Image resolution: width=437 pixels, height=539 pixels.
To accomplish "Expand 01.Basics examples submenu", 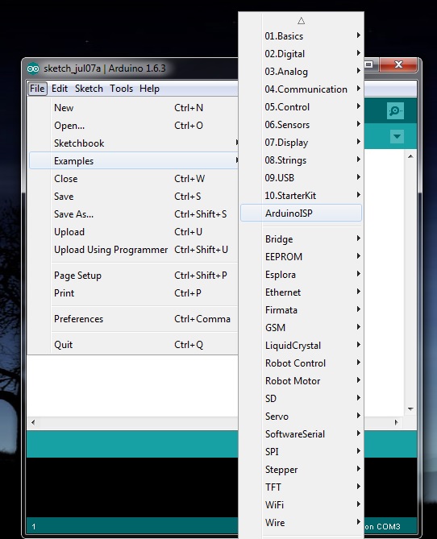I will 301,36.
